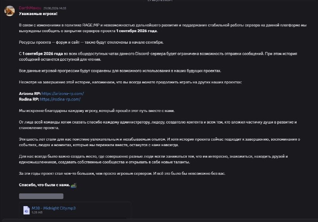Click the paragraph starting 'Ресурсы проекта'
318x222 pixels.
coord(91,42)
